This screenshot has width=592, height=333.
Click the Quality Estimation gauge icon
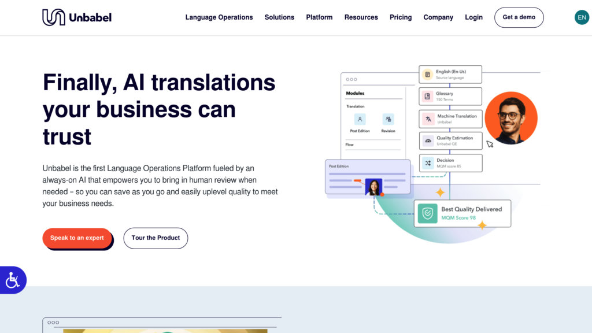coord(428,140)
